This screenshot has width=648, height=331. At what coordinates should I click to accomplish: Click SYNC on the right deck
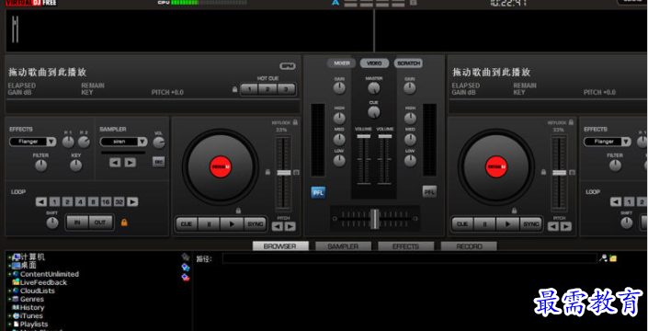530,224
